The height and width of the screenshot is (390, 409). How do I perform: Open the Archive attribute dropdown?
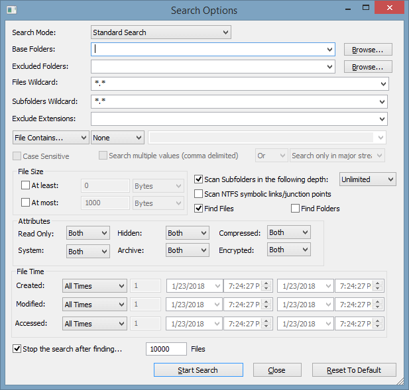point(188,250)
